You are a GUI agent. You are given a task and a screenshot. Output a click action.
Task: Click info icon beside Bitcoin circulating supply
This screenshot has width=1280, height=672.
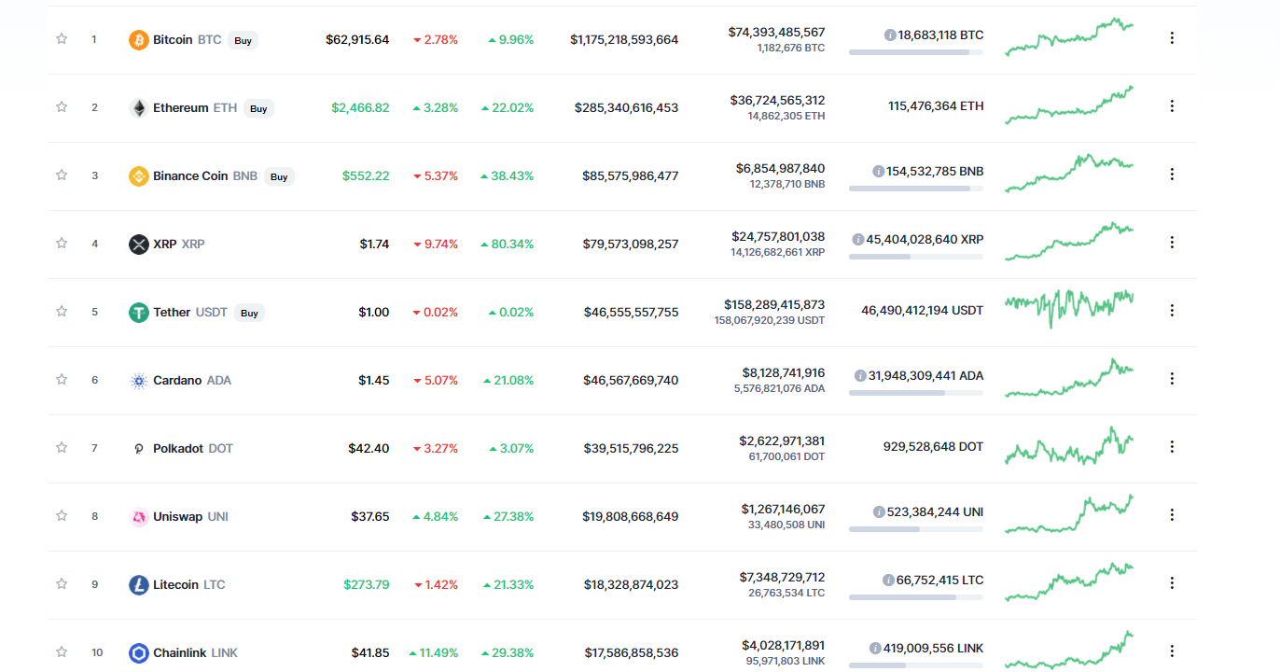click(x=890, y=35)
